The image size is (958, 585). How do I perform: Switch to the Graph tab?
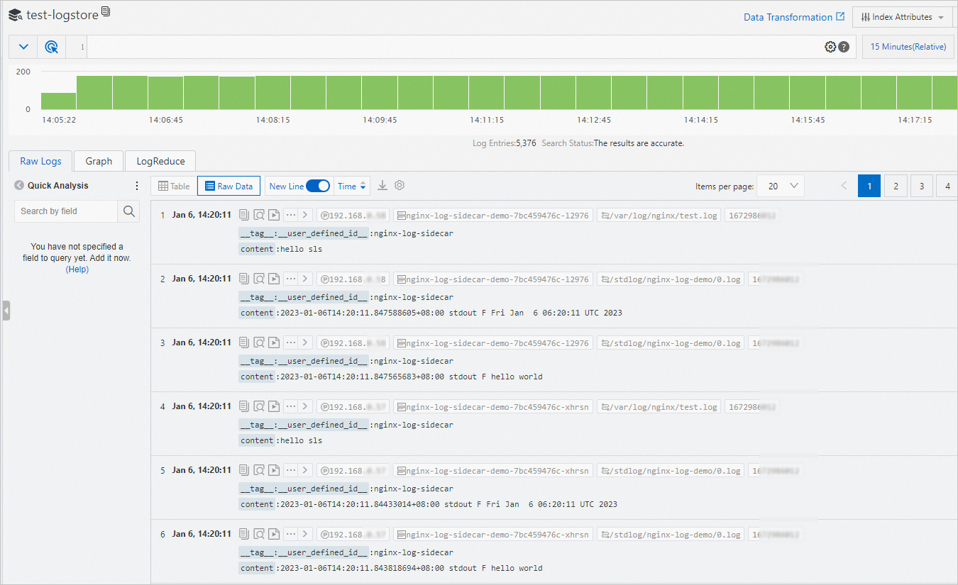coord(99,161)
